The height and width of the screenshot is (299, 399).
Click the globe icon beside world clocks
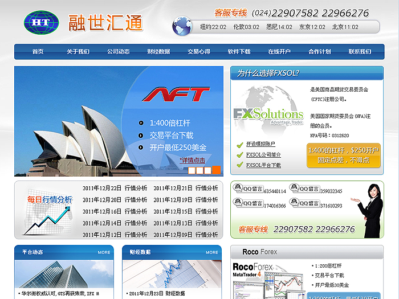182,26
